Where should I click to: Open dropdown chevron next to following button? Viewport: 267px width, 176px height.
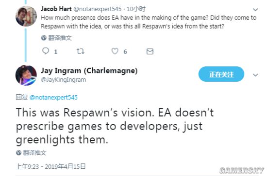(x=255, y=75)
